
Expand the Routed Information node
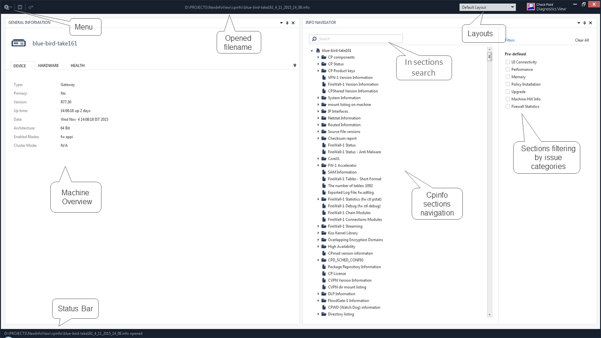pyautogui.click(x=318, y=125)
